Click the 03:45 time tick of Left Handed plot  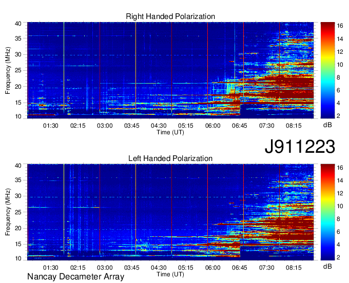(132, 268)
